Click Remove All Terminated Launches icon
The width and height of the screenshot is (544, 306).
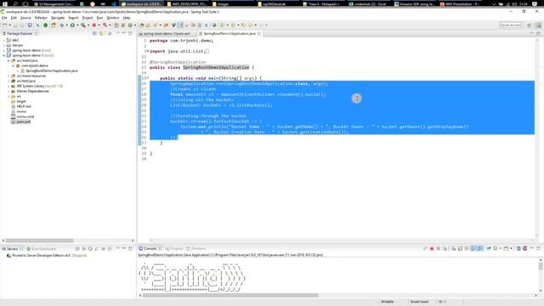click(445, 248)
